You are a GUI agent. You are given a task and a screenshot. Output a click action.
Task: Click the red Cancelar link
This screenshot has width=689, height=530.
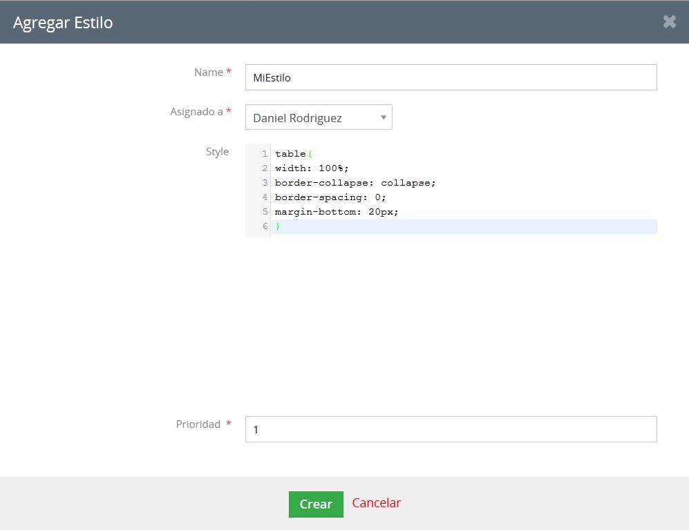pyautogui.click(x=376, y=502)
